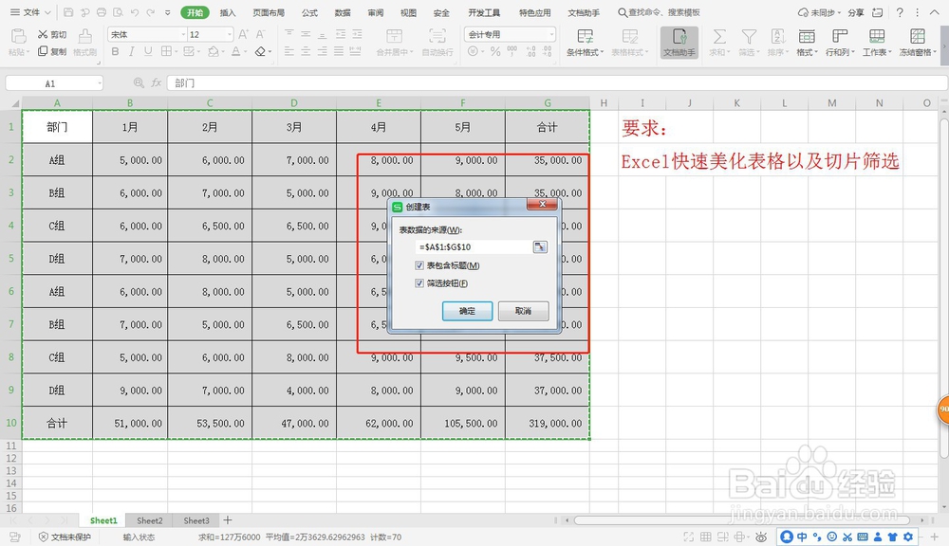Click the percent style icon

pos(495,52)
